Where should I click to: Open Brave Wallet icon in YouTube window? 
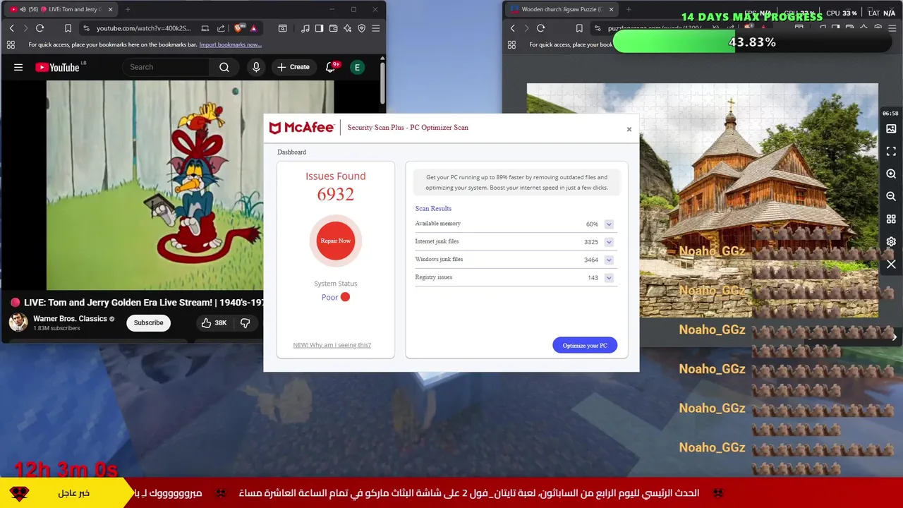(333, 28)
